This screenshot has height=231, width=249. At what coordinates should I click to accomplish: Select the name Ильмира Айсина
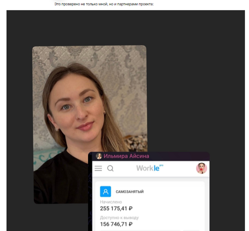126,156
